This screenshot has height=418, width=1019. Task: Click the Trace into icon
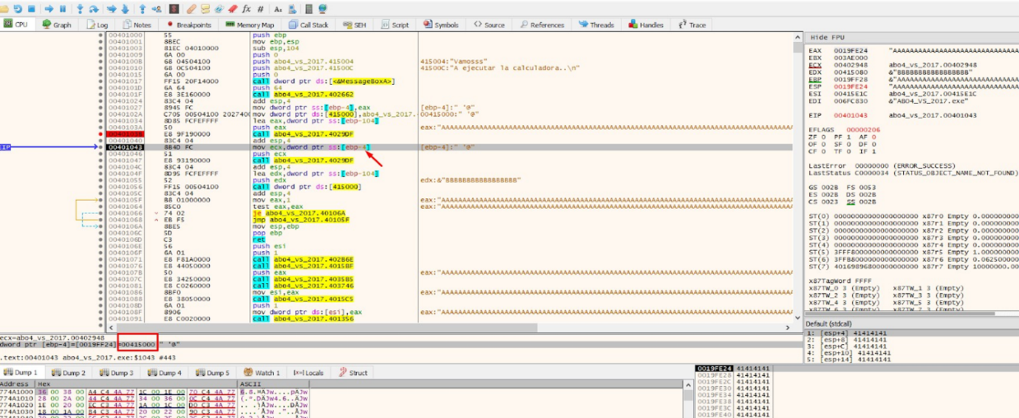click(112, 9)
